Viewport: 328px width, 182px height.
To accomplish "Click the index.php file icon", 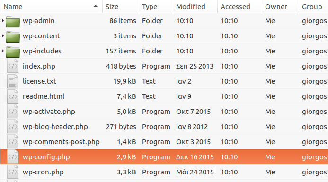I will [13, 66].
